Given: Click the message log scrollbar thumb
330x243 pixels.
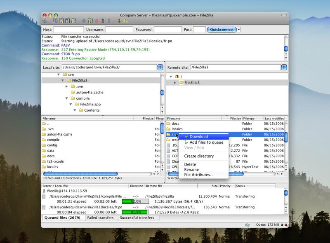Looking at the screenshot, I should click(x=286, y=49).
